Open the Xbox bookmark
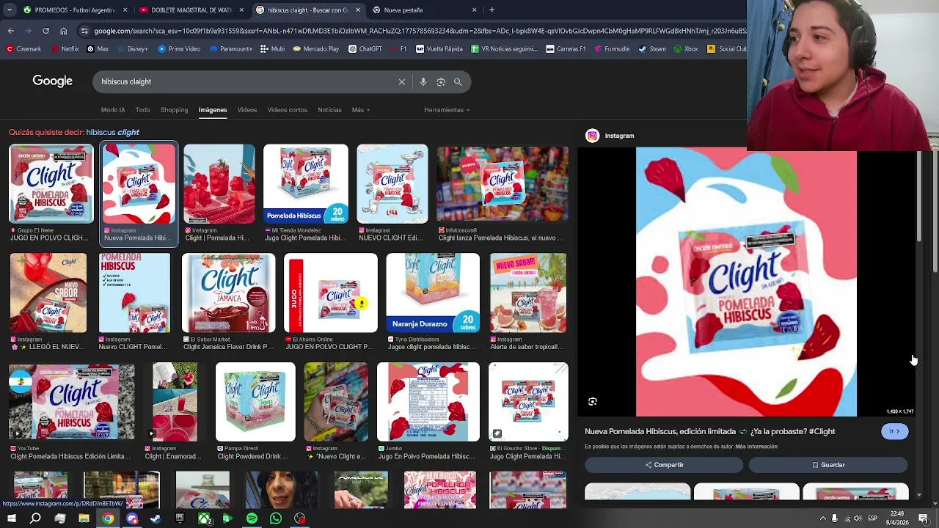 click(685, 49)
